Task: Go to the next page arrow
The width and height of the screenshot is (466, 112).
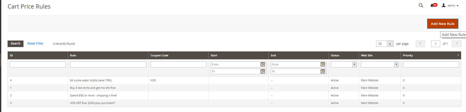Action: click(457, 44)
